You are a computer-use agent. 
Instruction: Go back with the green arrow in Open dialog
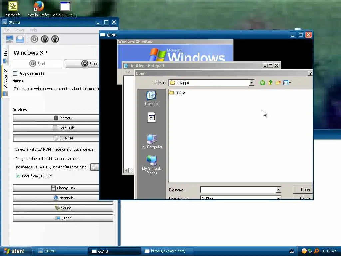pos(262,83)
